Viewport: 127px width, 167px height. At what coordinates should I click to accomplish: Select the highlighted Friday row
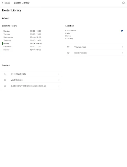click(x=22, y=43)
